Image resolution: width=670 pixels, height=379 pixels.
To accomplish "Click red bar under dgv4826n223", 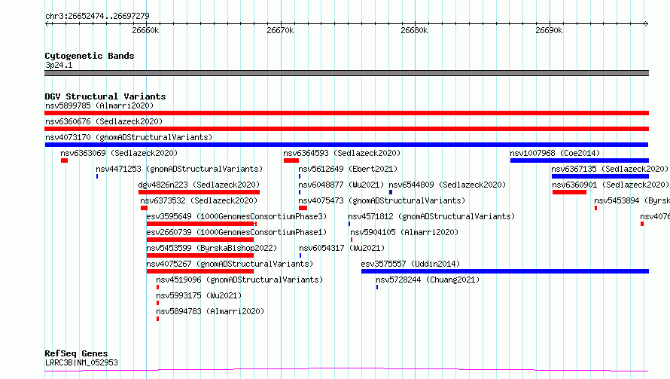I will click(199, 192).
